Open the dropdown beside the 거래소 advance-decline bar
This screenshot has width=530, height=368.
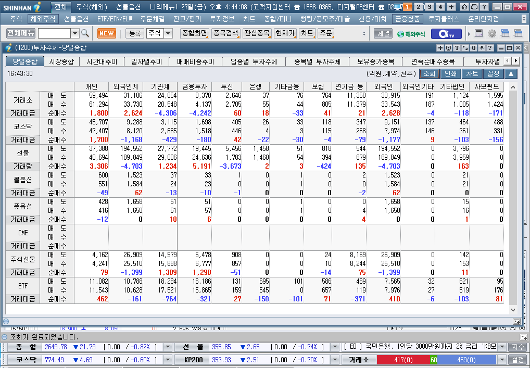click(x=502, y=360)
